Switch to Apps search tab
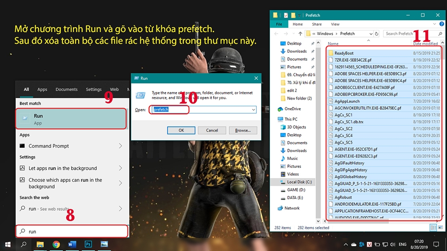 pos(42,89)
